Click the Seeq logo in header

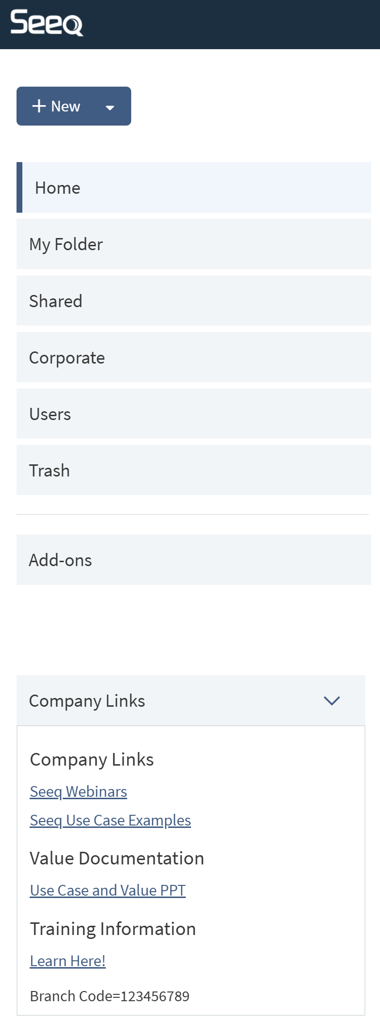tap(47, 23)
